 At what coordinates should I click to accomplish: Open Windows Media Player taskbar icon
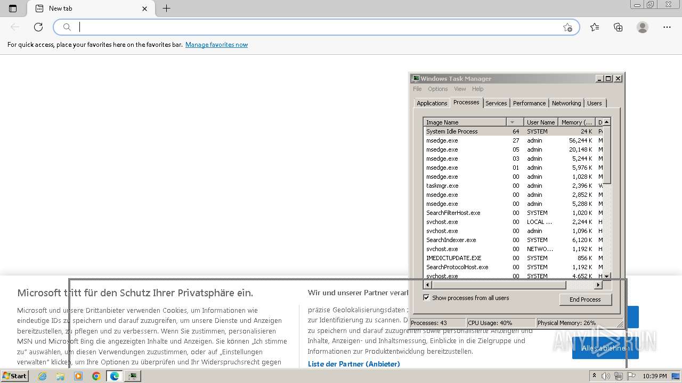click(x=78, y=376)
